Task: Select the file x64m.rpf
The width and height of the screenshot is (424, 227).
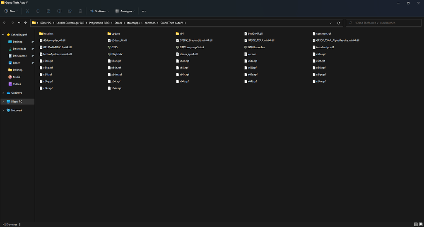Action: (115, 74)
